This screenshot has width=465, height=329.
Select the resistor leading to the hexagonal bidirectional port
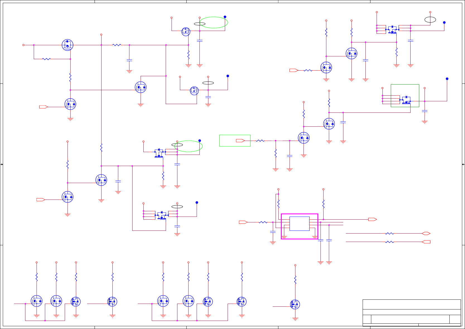tap(389, 233)
